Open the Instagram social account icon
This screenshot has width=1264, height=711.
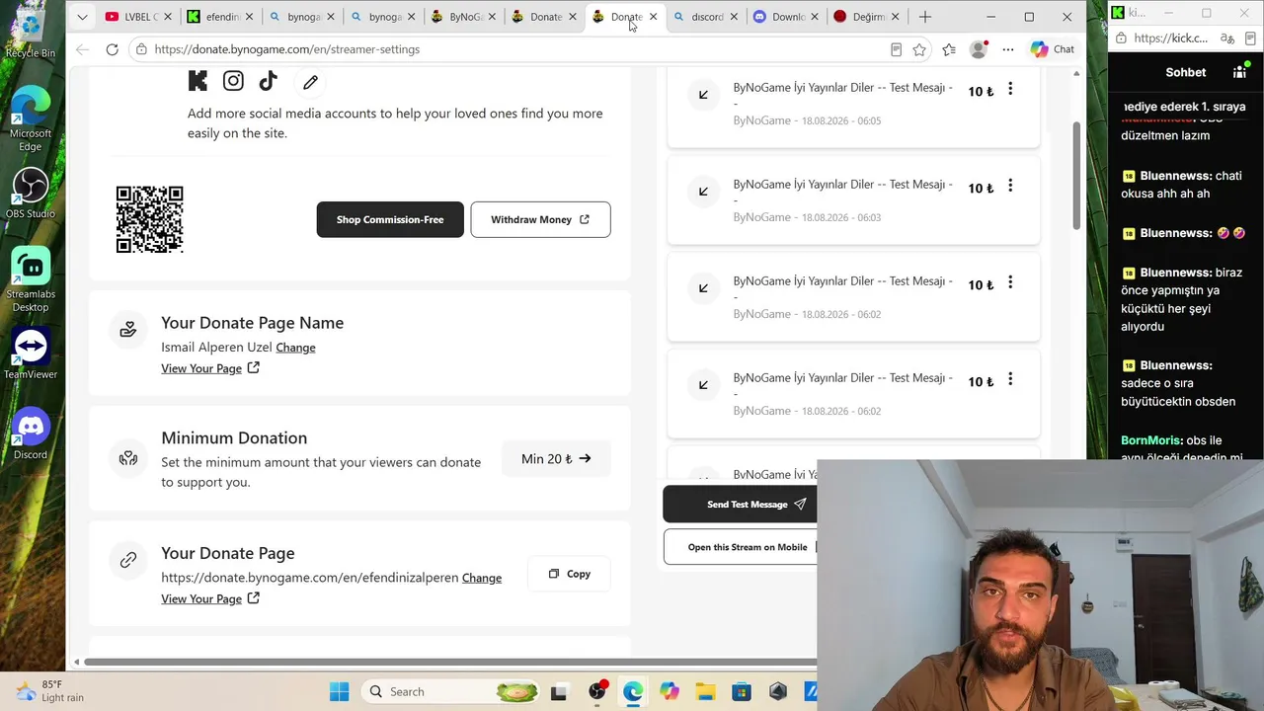point(233,82)
